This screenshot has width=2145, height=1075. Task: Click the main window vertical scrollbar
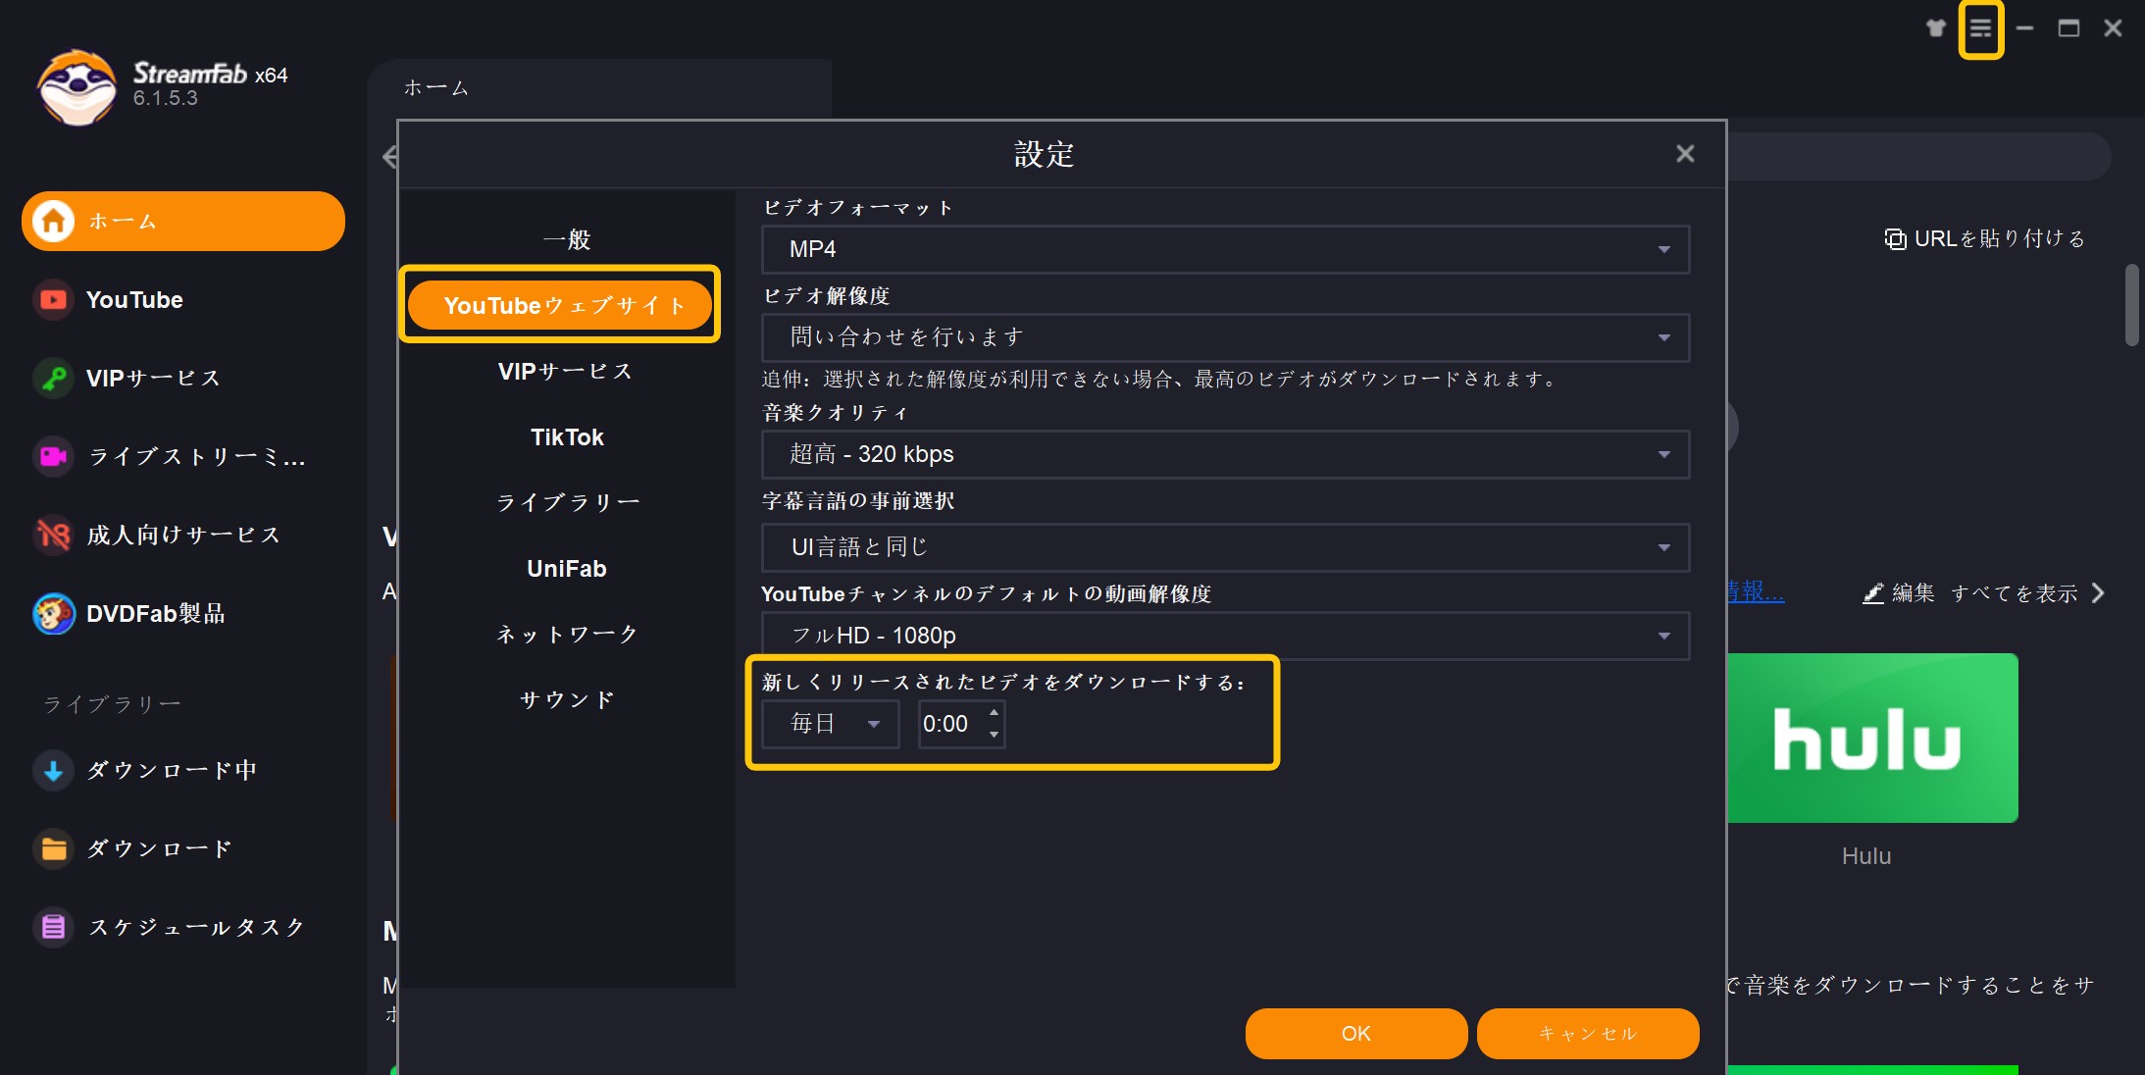(x=2131, y=305)
